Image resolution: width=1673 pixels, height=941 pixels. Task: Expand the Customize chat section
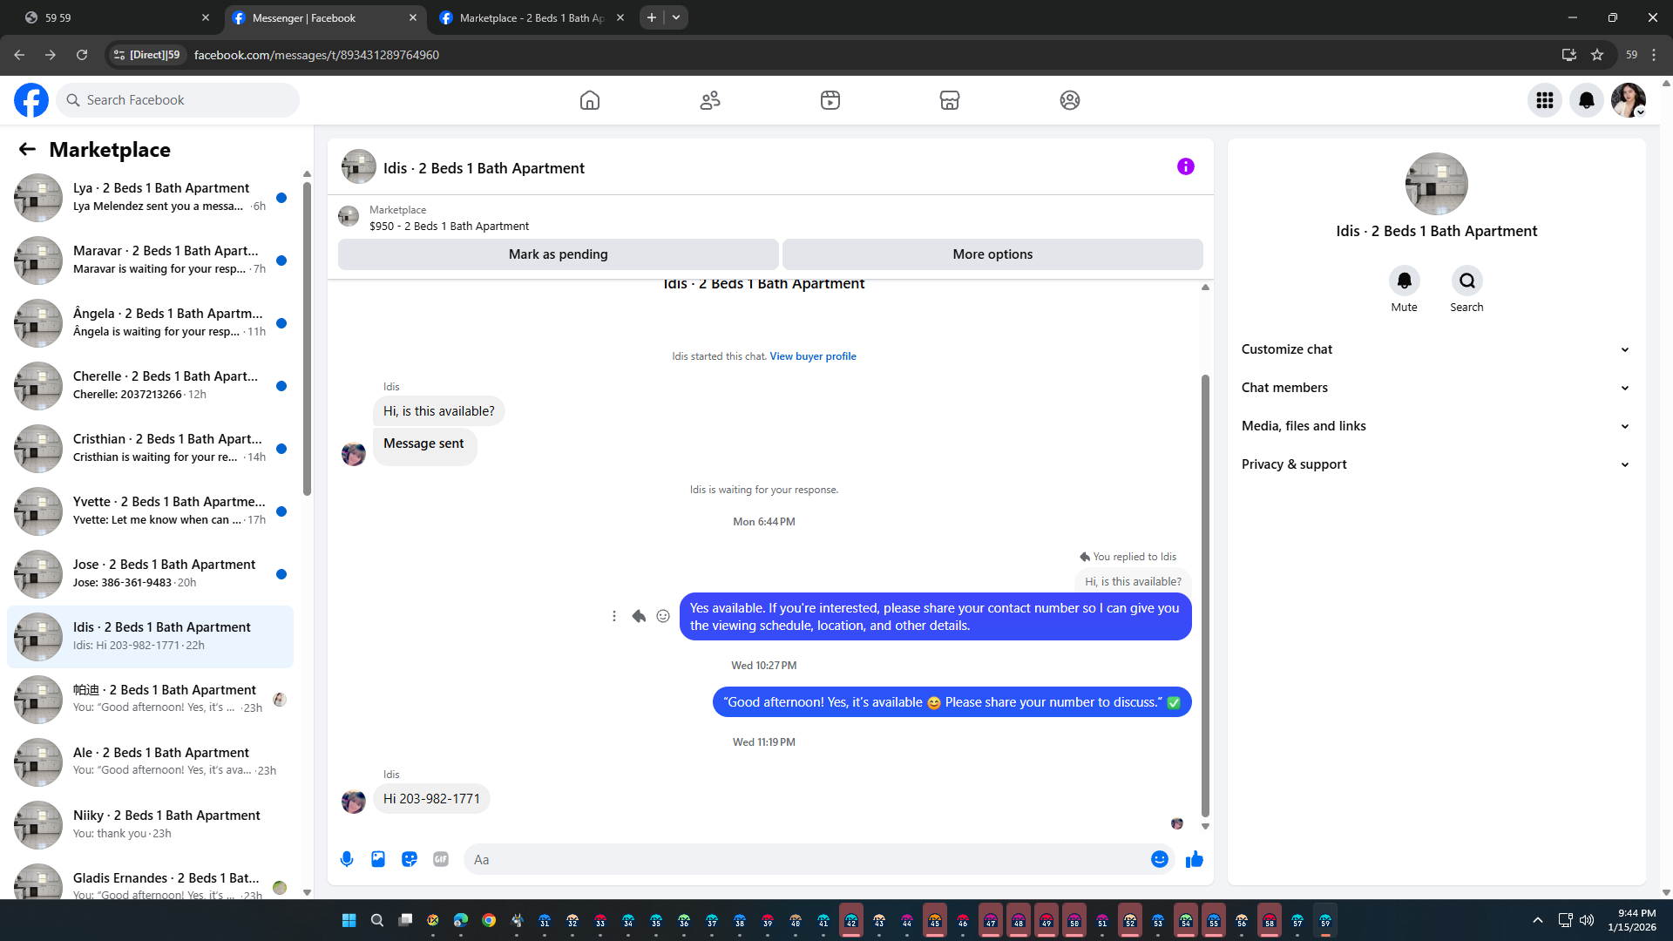point(1434,349)
